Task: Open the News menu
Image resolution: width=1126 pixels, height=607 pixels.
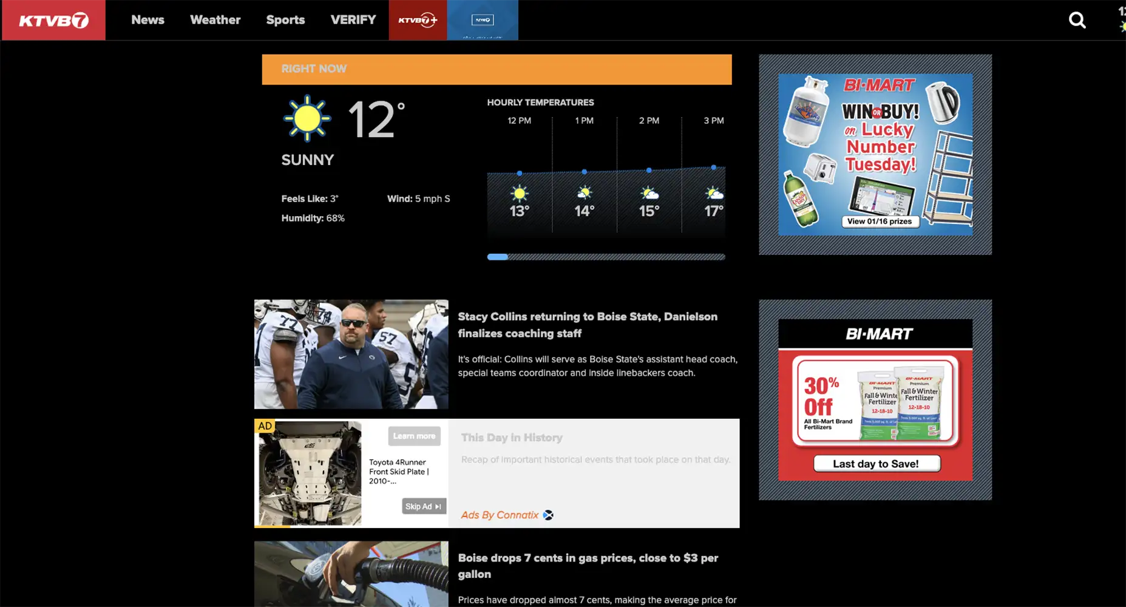Action: pos(148,20)
